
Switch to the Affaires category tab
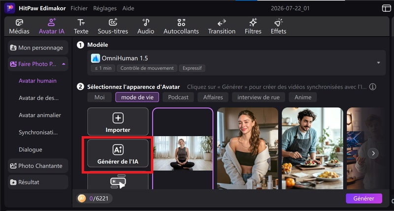[213, 97]
